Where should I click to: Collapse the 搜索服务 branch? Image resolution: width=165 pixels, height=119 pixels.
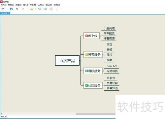coord(103,54)
